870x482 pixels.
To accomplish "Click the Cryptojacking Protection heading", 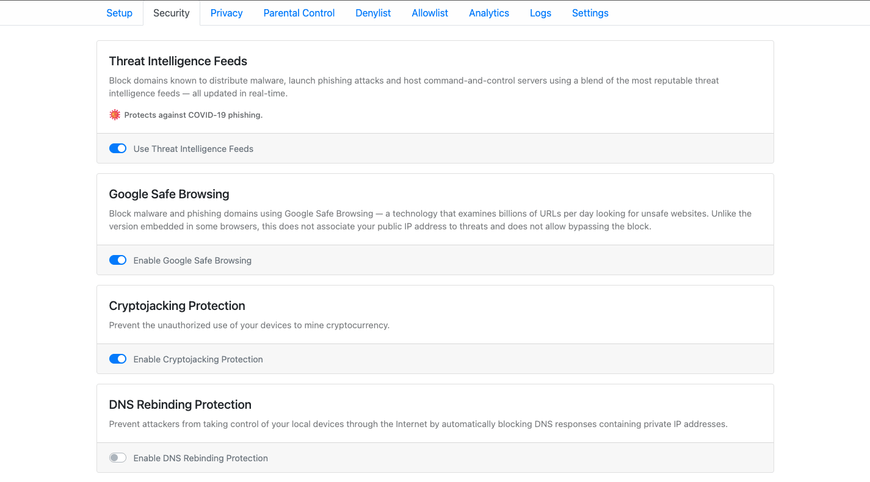I will (177, 306).
